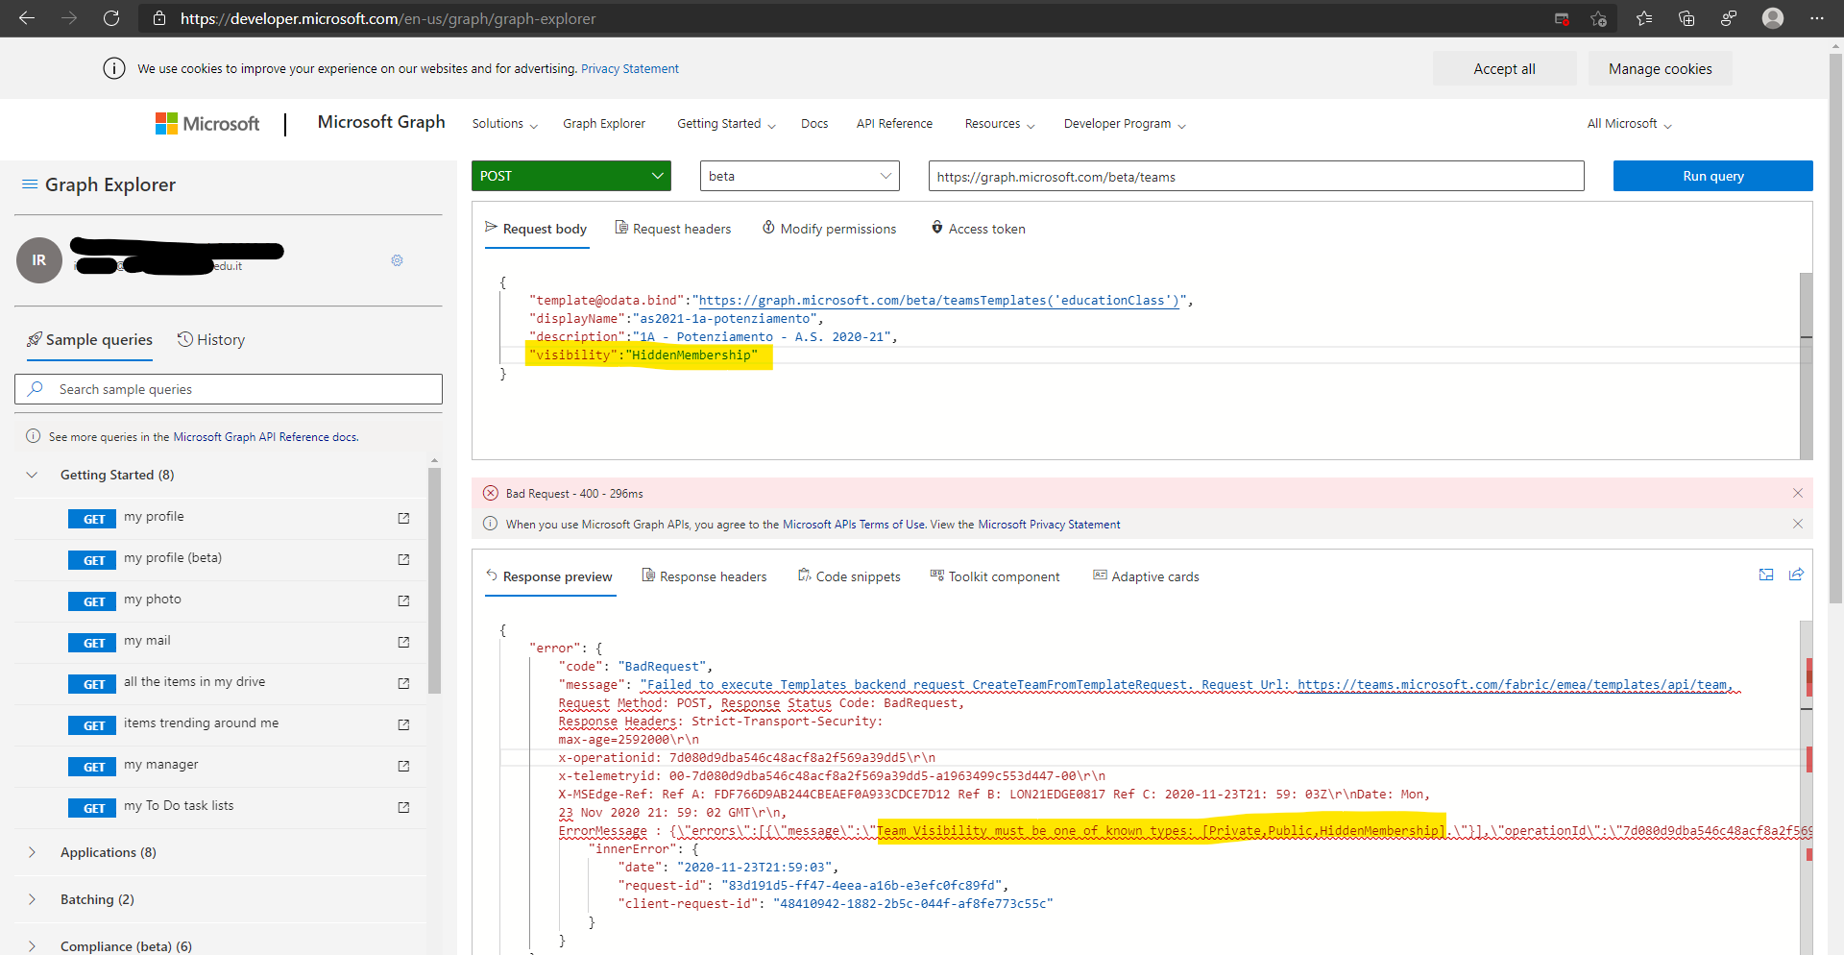Viewport: 1844px width, 955px height.
Task: Close the Terms of Use notice
Action: click(1797, 524)
